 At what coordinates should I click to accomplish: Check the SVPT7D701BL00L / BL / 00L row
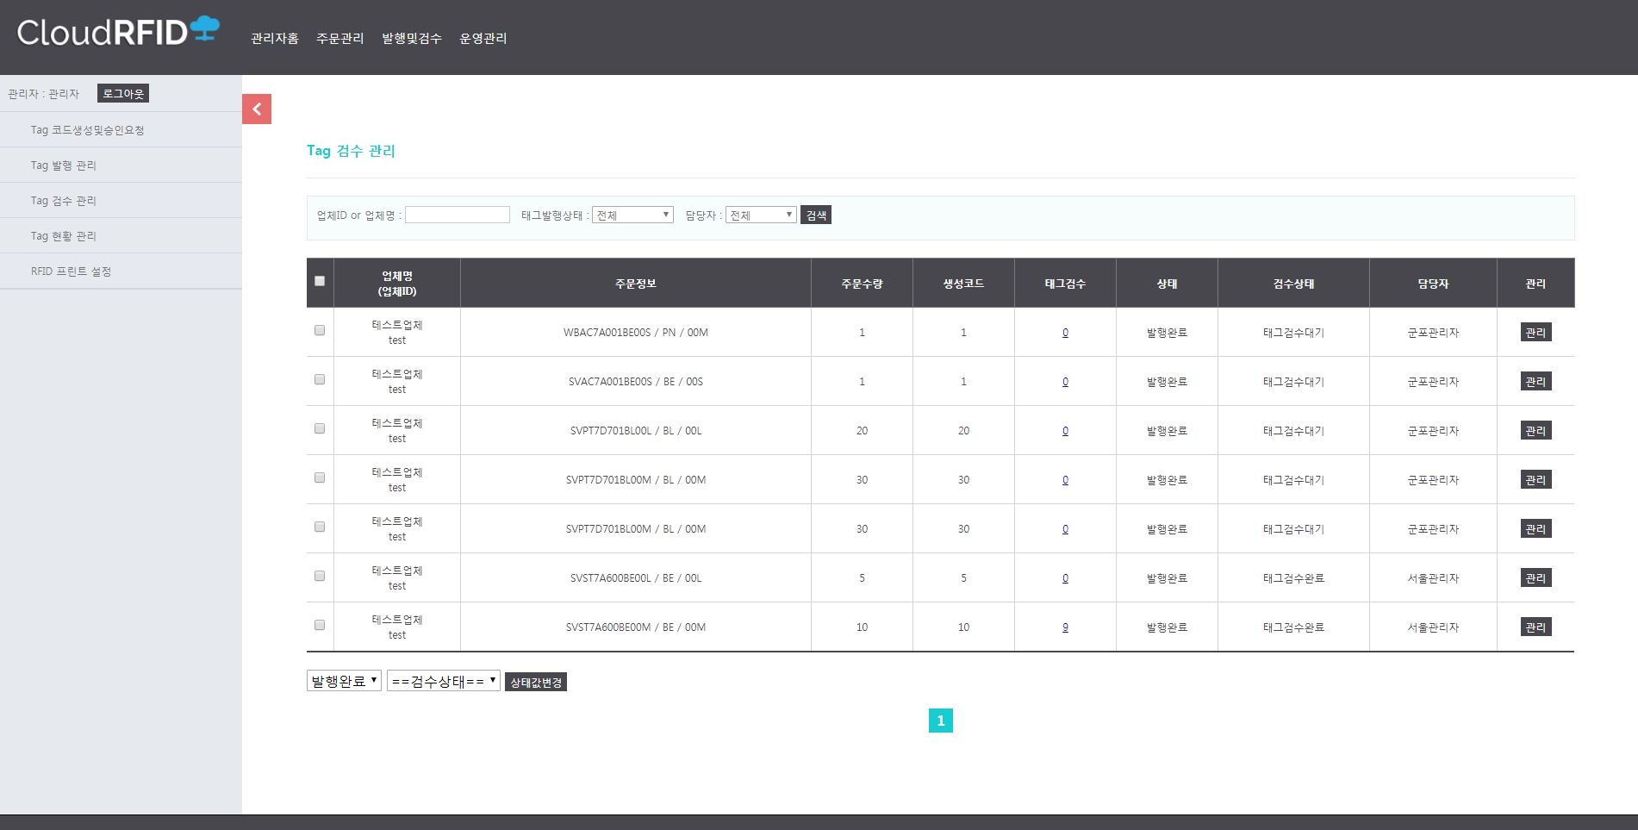(320, 428)
